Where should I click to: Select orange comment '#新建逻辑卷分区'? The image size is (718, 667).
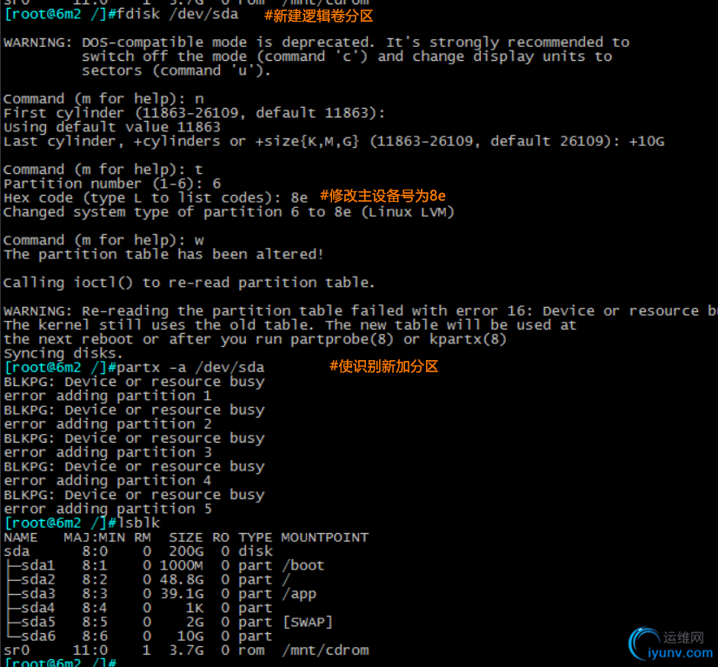point(319,16)
